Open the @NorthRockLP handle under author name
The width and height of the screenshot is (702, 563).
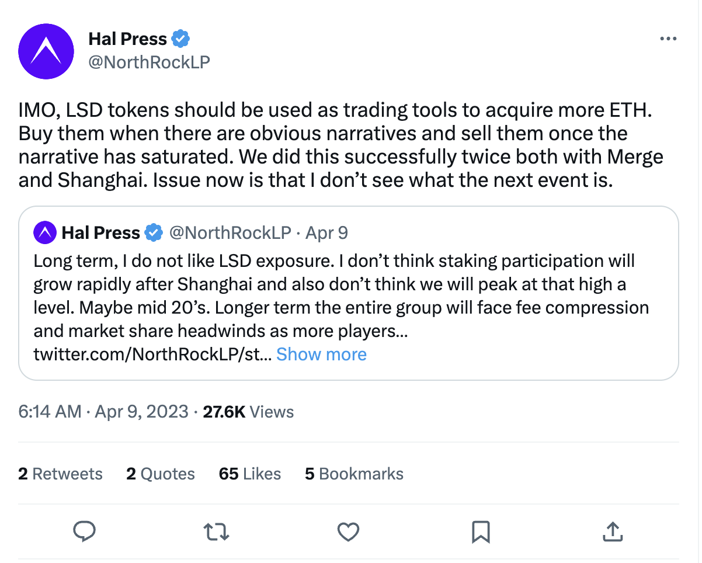pyautogui.click(x=149, y=62)
